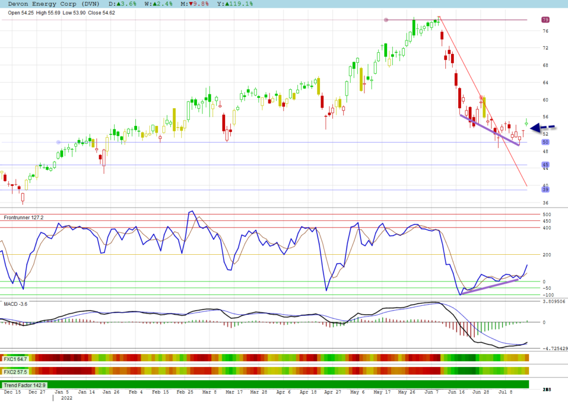Click the Close 54.62 value
Image resolution: width=568 pixels, height=408 pixels.
tap(102, 13)
